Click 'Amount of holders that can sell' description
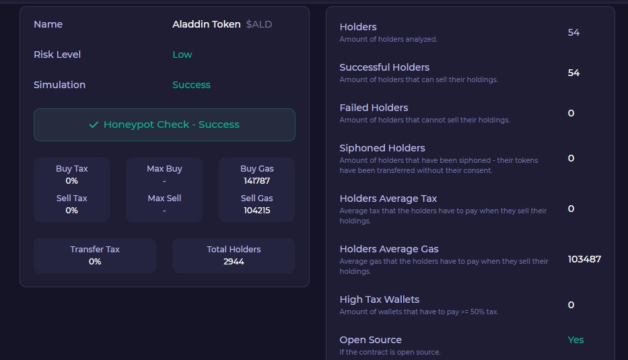The width and height of the screenshot is (628, 360). pos(419,79)
